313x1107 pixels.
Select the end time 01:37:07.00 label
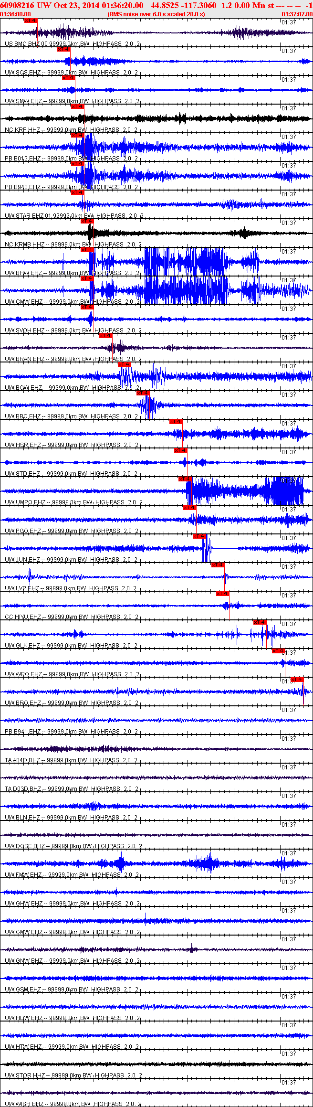297,14
